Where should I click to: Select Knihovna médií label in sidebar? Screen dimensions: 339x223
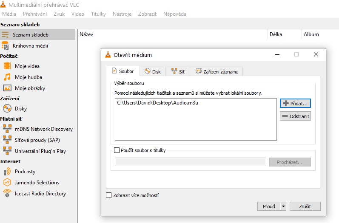coord(31,46)
